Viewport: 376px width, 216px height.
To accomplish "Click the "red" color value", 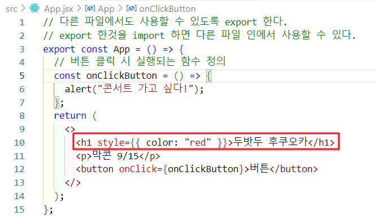I will point(198,143).
